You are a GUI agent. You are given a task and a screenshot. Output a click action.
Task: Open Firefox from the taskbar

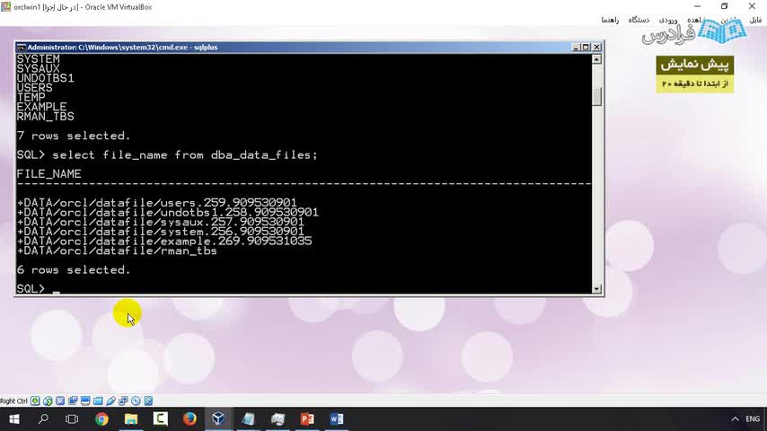point(190,419)
